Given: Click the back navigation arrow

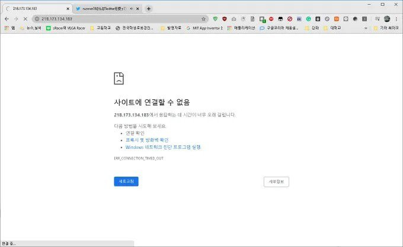Looking at the screenshot, I should point(7,19).
